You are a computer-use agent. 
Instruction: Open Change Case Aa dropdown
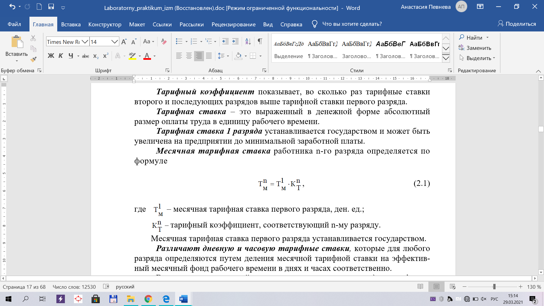148,42
